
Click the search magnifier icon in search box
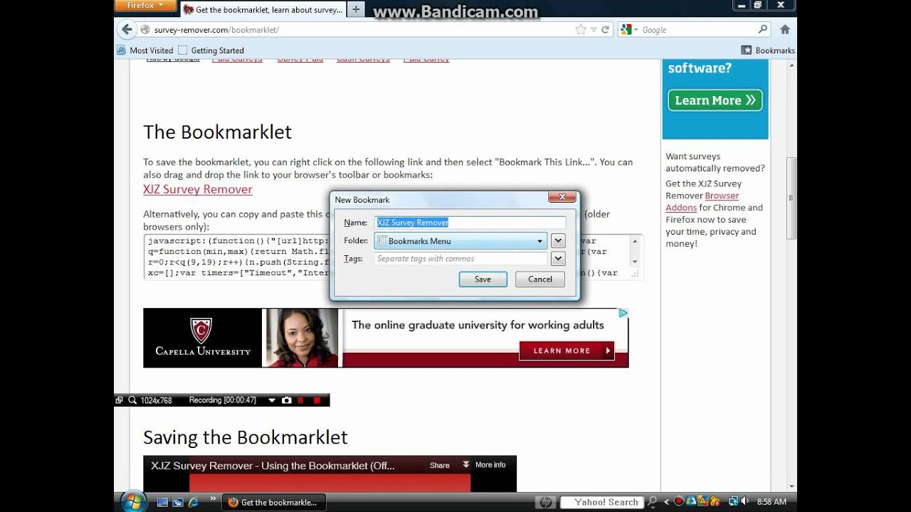pyautogui.click(x=763, y=29)
